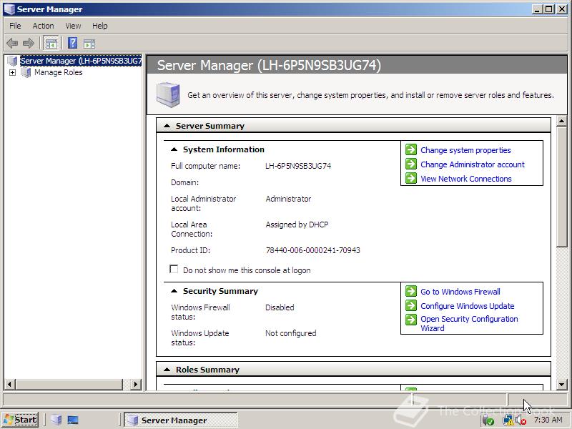
Task: Toggle the Show/Hide Action Pane icon
Action: coord(89,44)
